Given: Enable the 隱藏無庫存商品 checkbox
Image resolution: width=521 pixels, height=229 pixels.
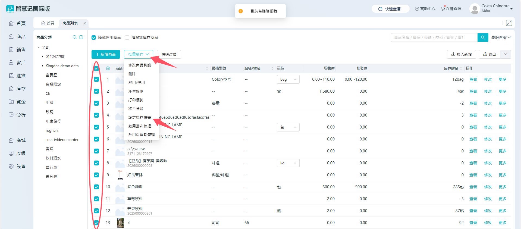Looking at the screenshot, I should pyautogui.click(x=127, y=37).
